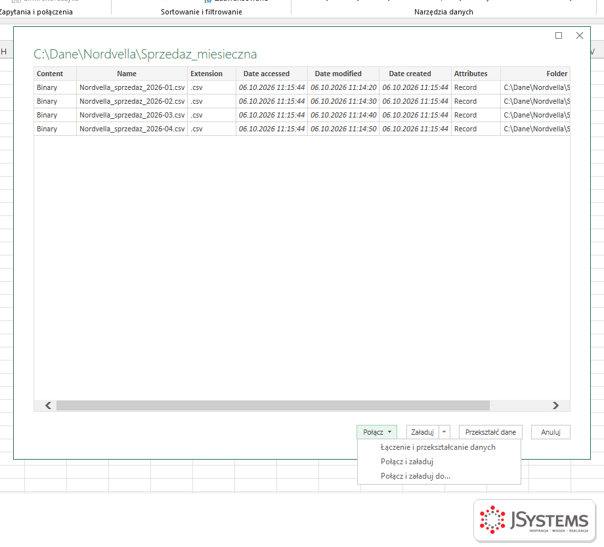Choose Łączenie i przekształcanie danych
This screenshot has height=547, width=604.
pyautogui.click(x=438, y=447)
